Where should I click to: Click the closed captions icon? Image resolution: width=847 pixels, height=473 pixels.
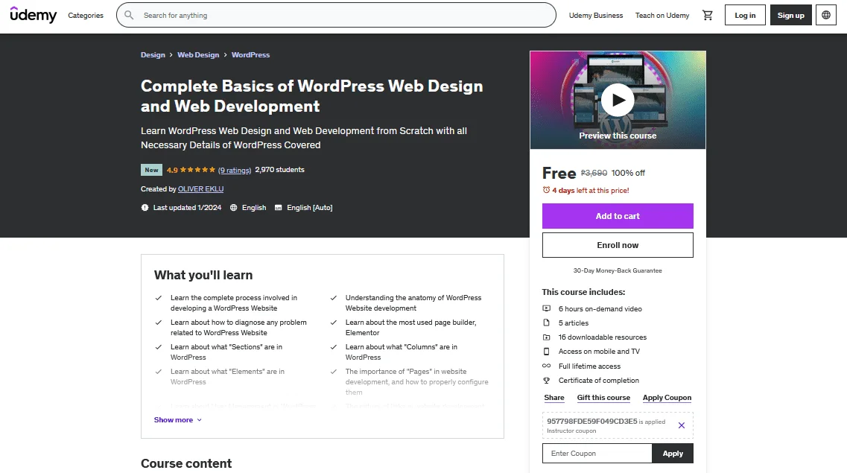click(278, 207)
